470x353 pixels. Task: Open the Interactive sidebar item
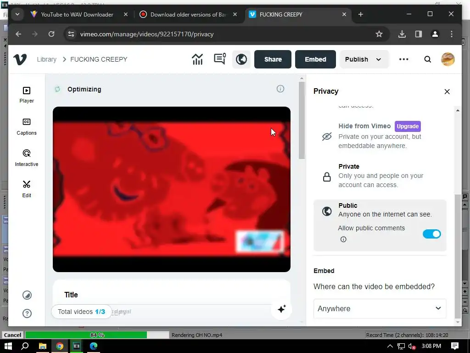click(27, 158)
